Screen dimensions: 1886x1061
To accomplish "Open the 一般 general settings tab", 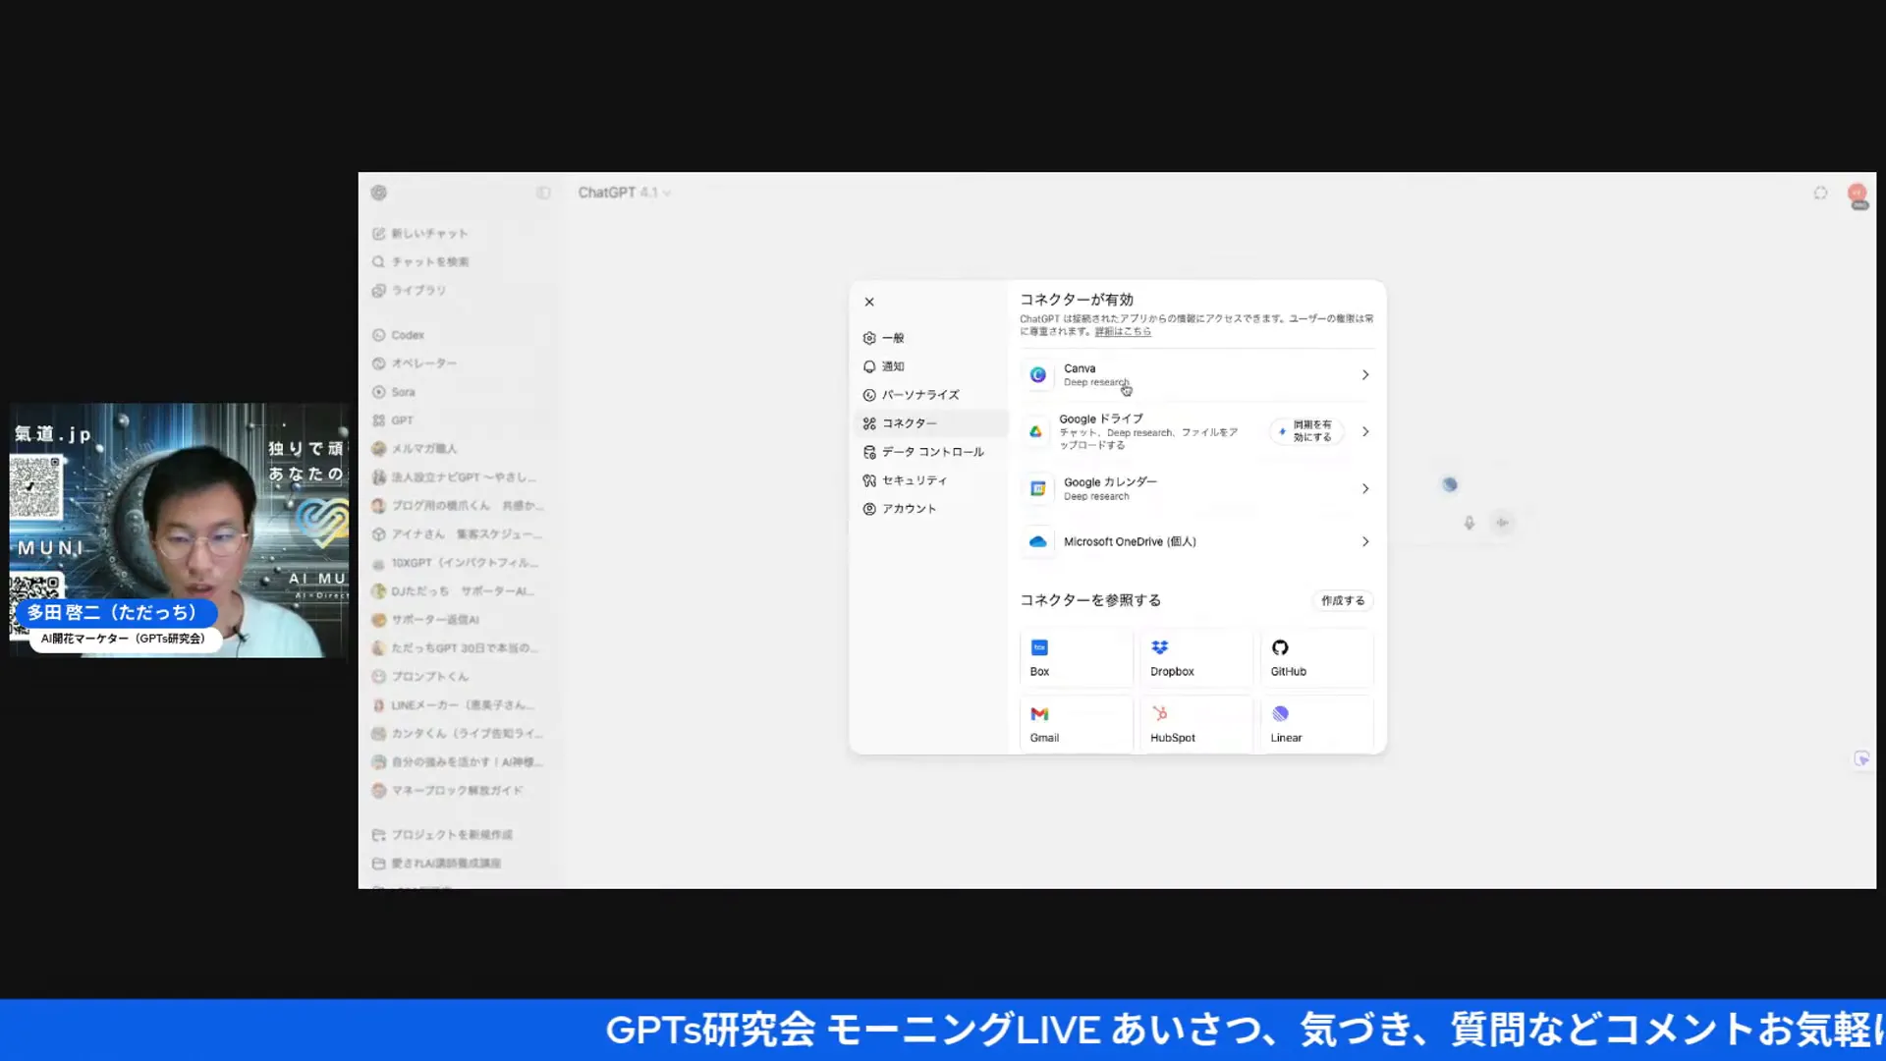I will pos(930,338).
